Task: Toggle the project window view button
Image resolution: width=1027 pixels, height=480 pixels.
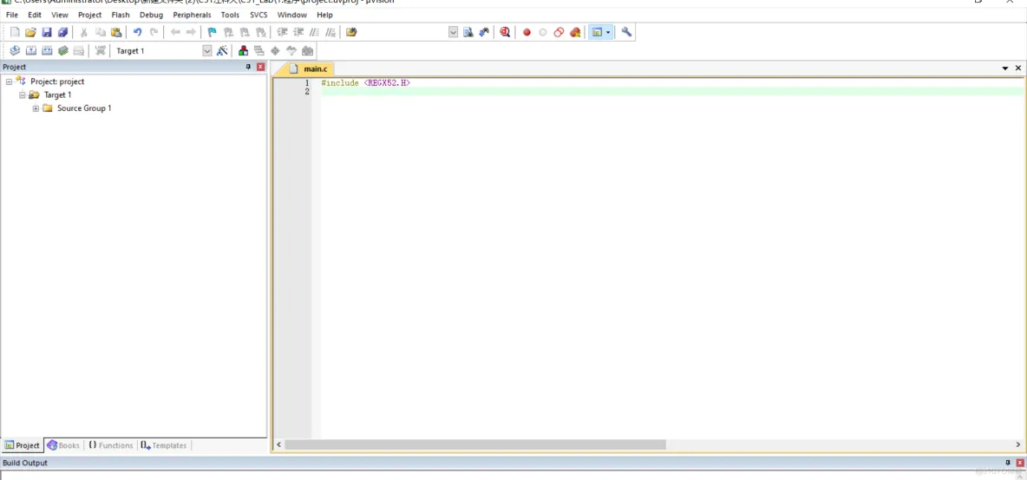Action: pyautogui.click(x=597, y=32)
